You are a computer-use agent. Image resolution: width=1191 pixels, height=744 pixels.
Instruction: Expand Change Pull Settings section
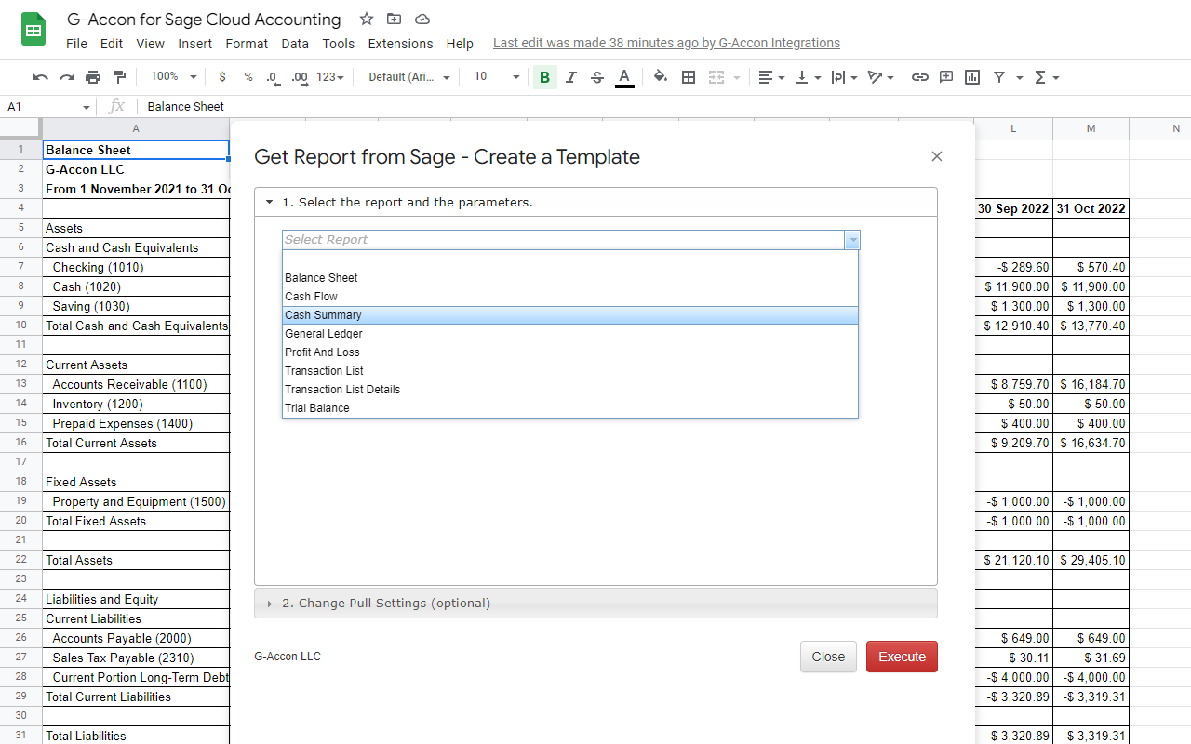click(595, 604)
